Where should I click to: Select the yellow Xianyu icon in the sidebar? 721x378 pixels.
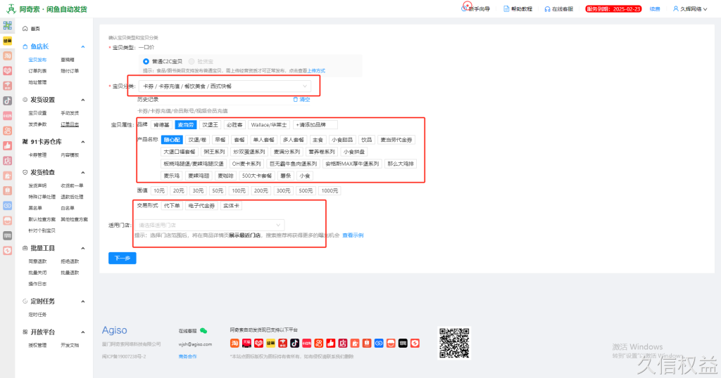pos(7,41)
